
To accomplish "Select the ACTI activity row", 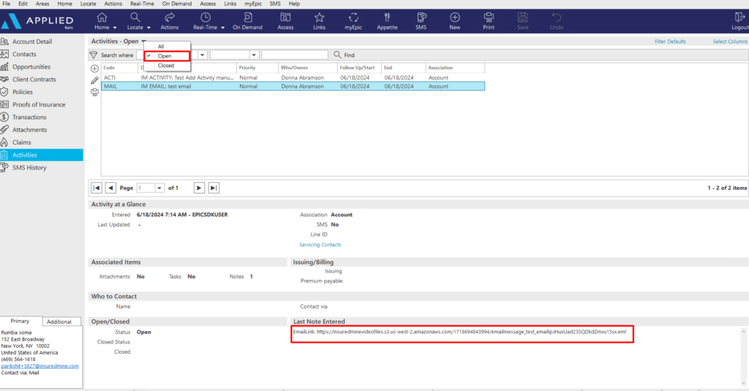I will click(x=293, y=77).
